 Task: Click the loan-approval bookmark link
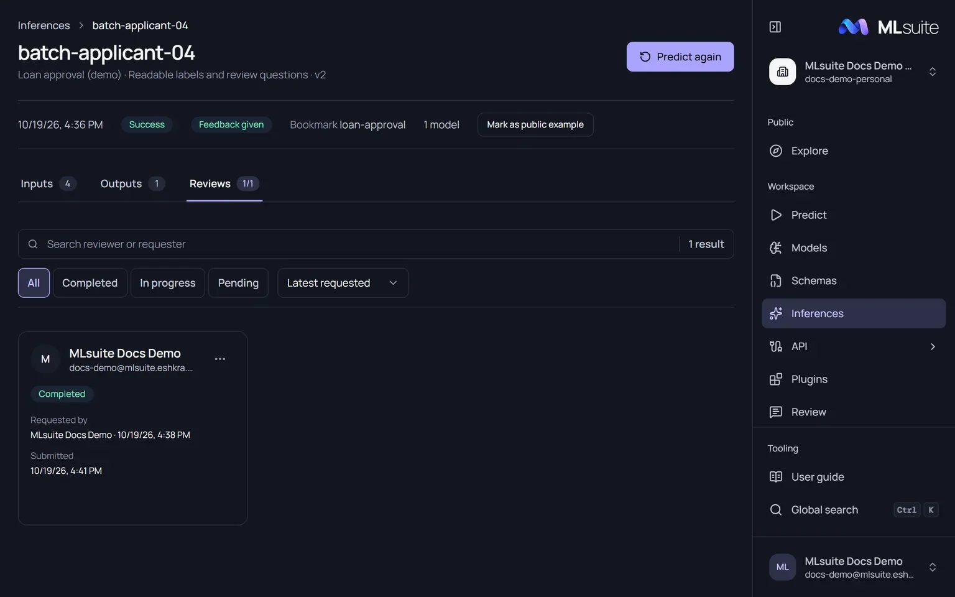(372, 124)
